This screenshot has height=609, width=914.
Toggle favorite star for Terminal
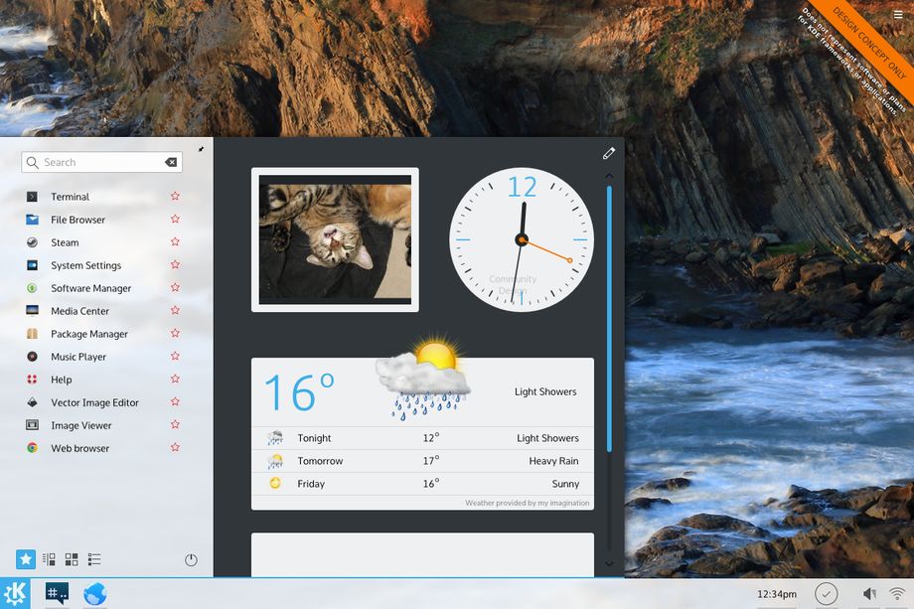[x=175, y=196]
